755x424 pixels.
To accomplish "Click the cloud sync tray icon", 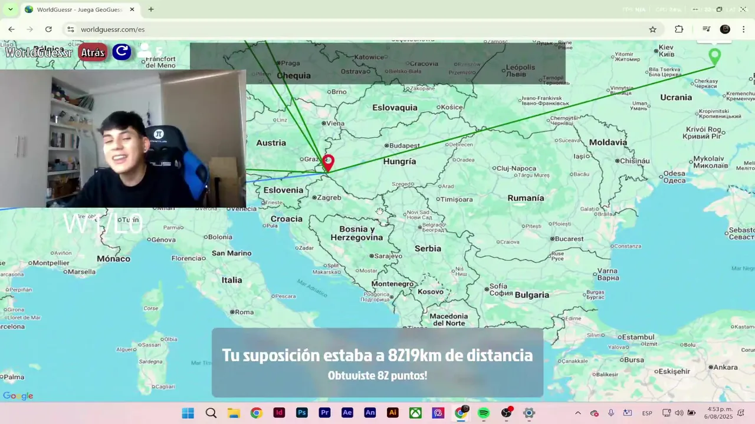I will pyautogui.click(x=594, y=413).
